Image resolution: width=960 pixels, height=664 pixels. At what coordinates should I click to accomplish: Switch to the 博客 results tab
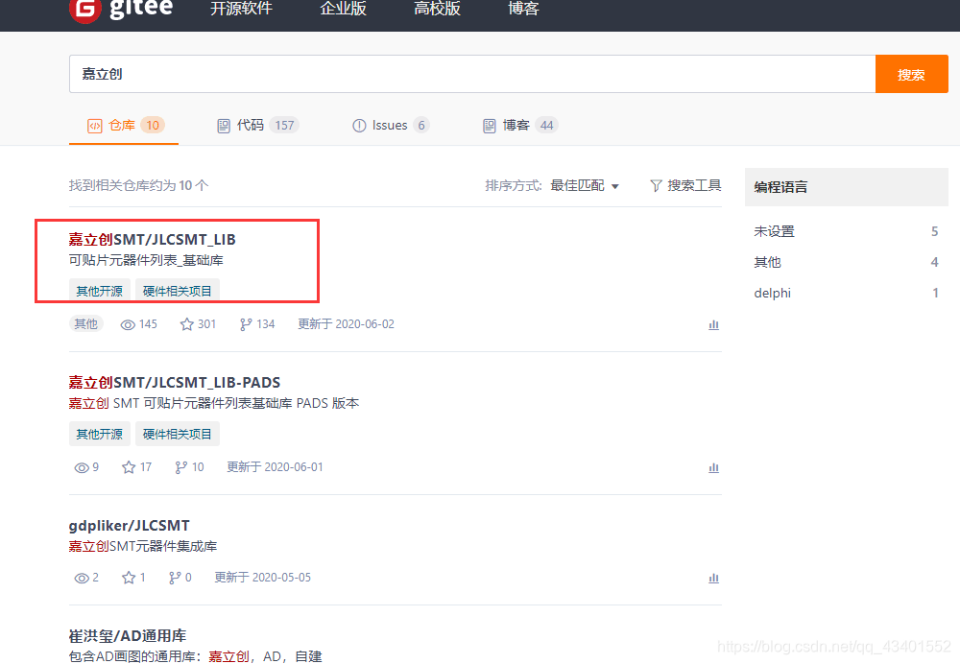pos(520,126)
